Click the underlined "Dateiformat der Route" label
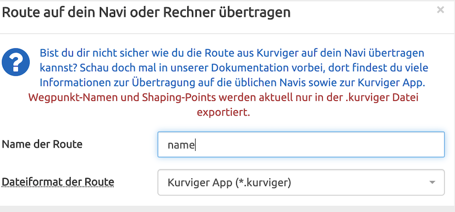Screen dimensions: 455x212 coord(58,182)
